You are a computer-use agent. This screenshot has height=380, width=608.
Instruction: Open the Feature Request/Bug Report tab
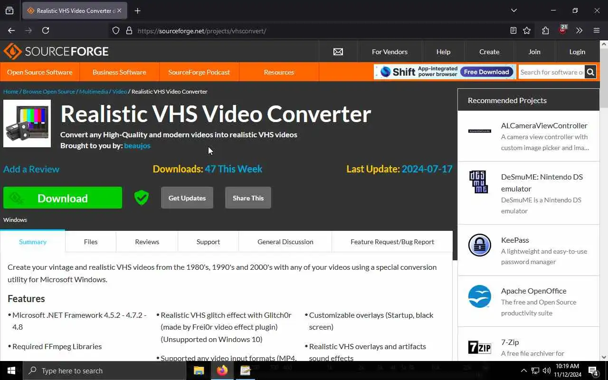(392, 241)
